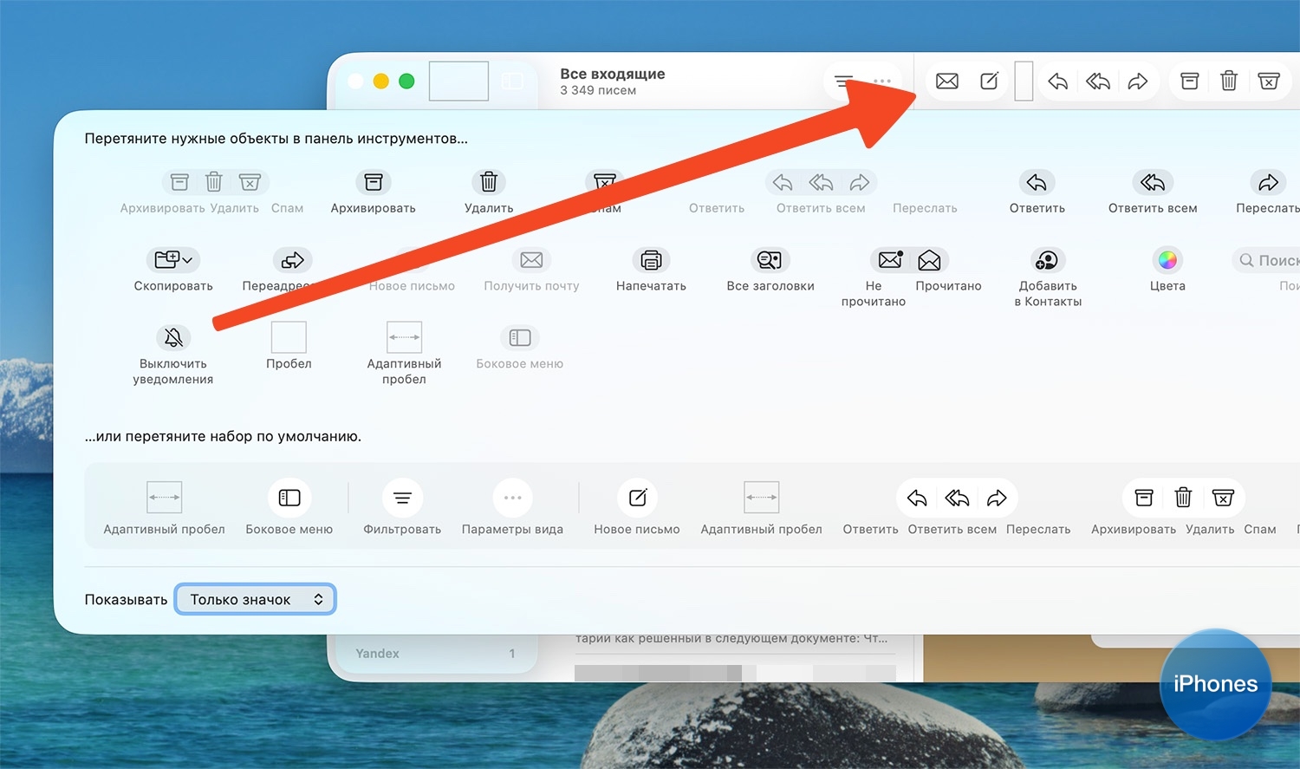The image size is (1300, 769).
Task: Select the Print (Напечатать) icon
Action: pos(651,260)
